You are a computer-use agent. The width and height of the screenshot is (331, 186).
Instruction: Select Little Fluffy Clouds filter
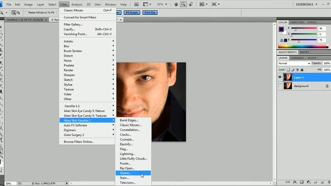point(133,159)
